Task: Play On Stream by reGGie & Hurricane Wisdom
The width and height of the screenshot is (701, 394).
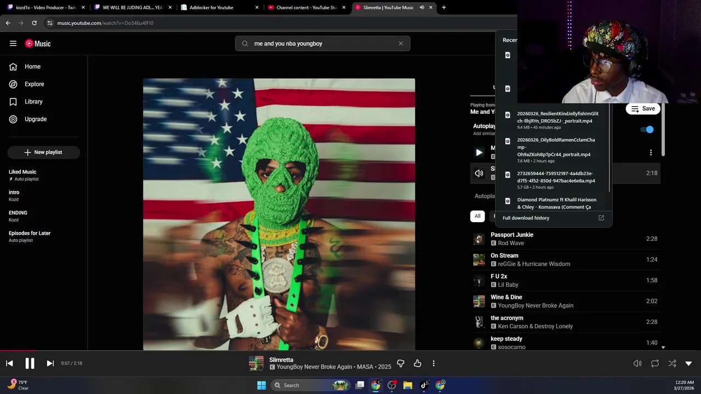Action: point(565,260)
